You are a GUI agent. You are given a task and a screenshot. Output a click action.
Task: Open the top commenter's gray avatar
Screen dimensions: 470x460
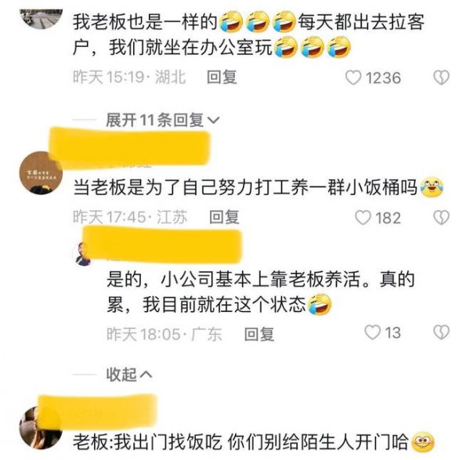41,18
